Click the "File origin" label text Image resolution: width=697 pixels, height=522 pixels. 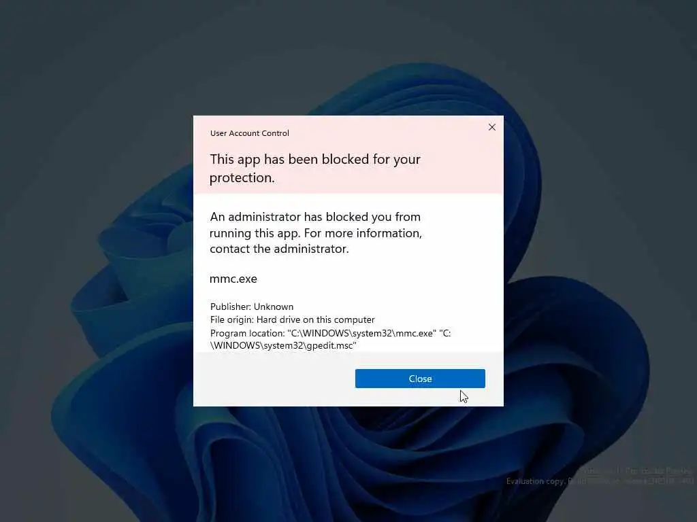(x=231, y=319)
